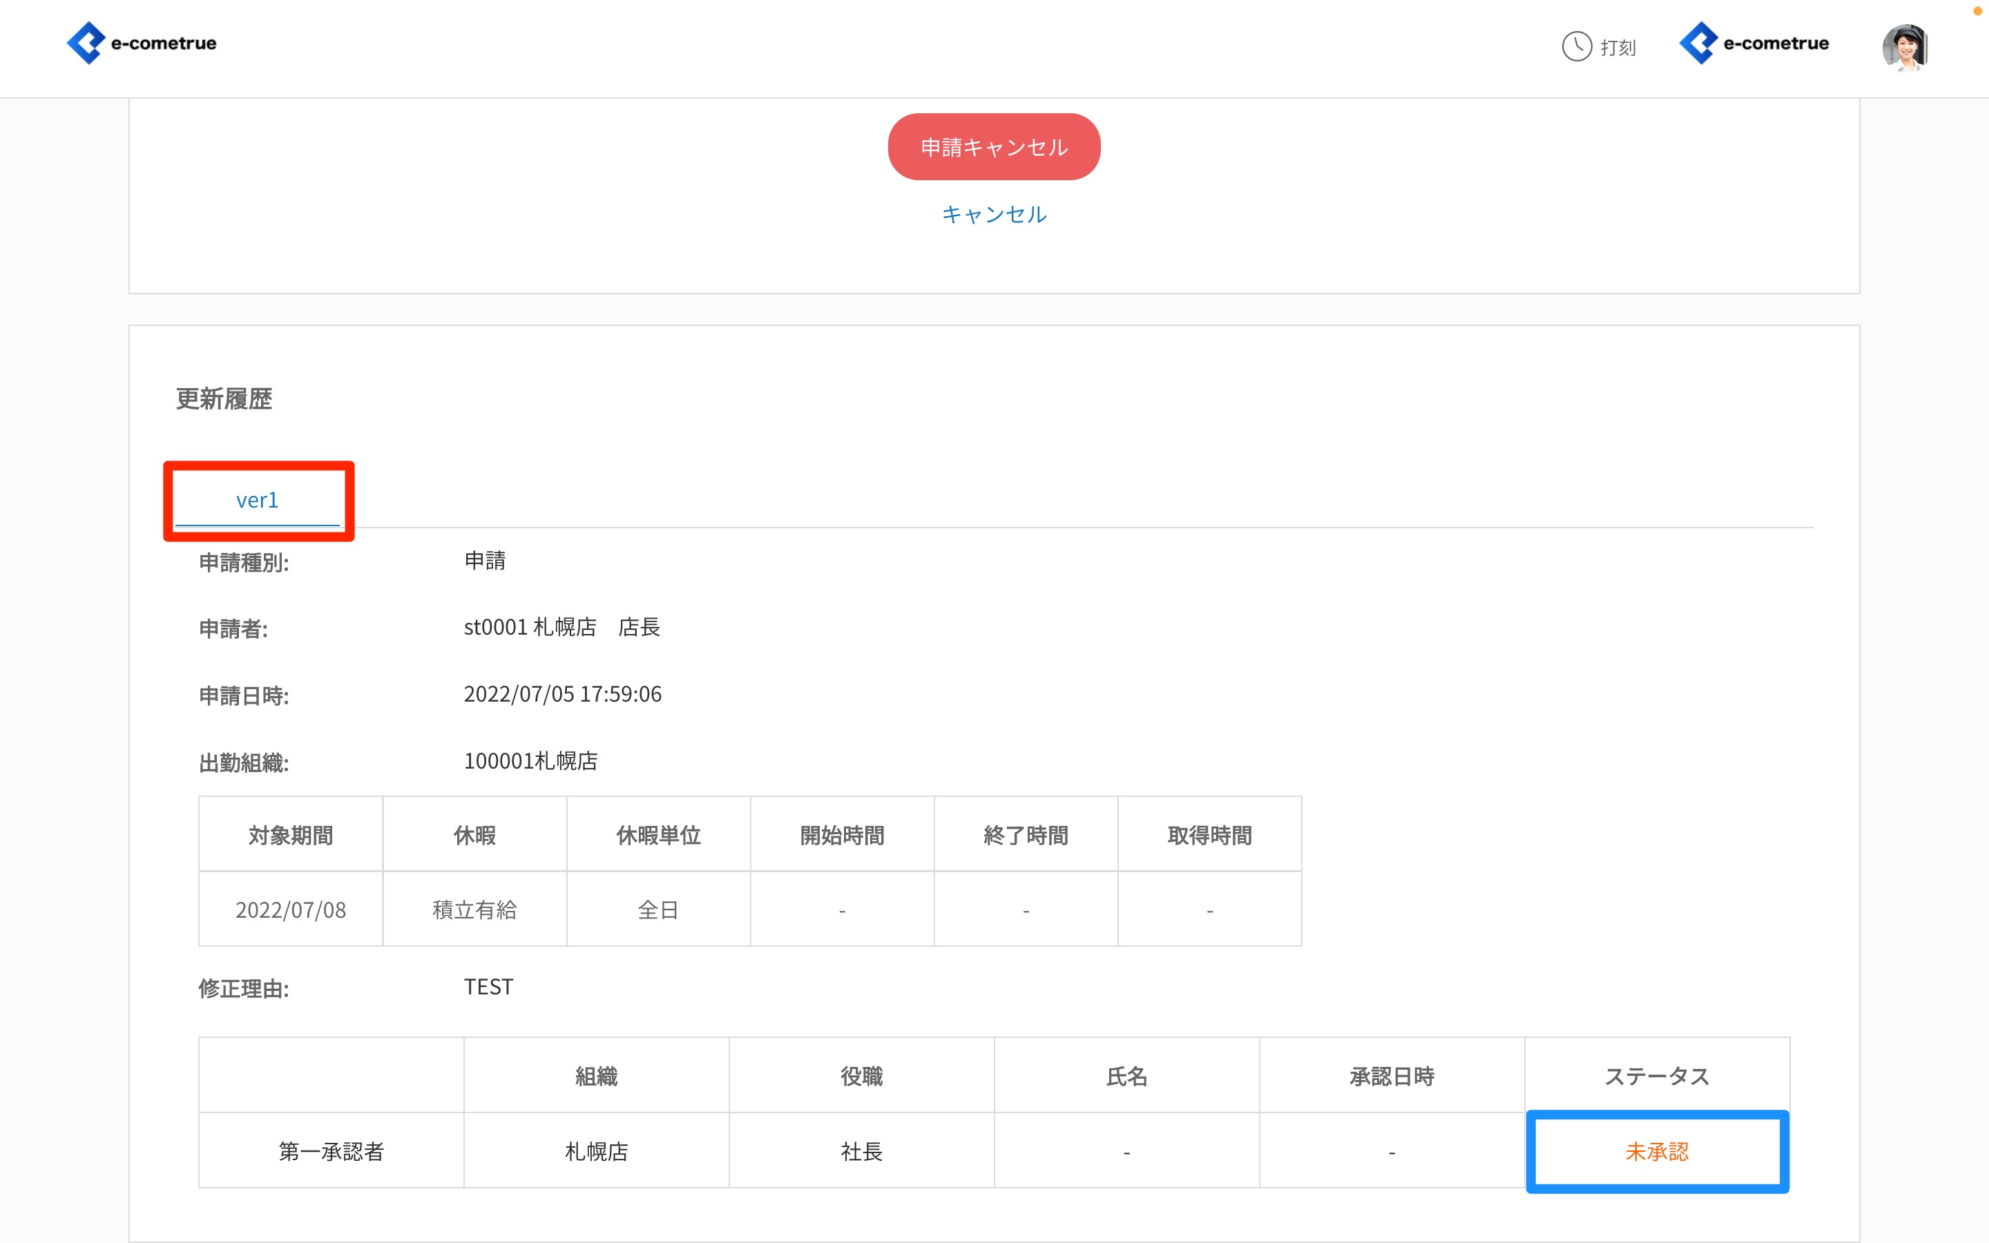Image resolution: width=1989 pixels, height=1243 pixels.
Task: Click the 未承認 status cell
Action: click(x=1656, y=1151)
